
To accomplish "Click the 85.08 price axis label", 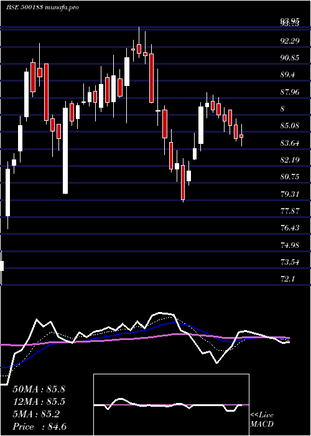I will click(290, 126).
